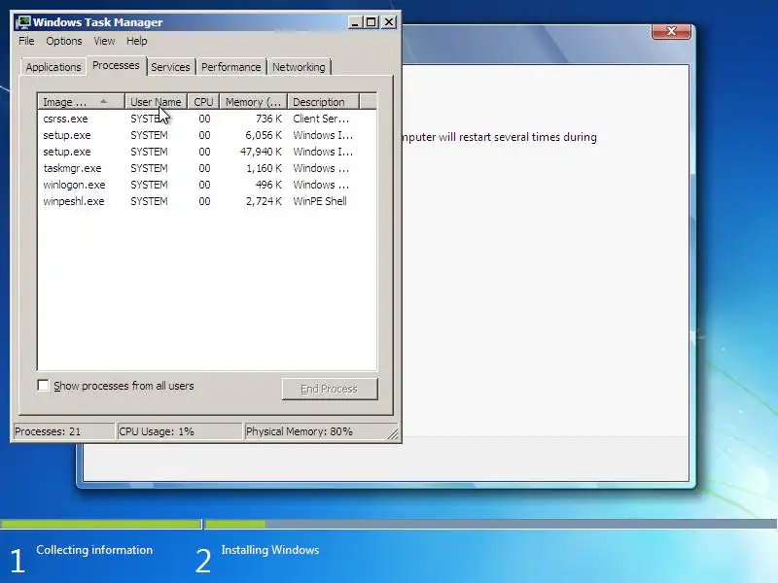This screenshot has width=778, height=583.
Task: Sort by Image Name column header
Action: pyautogui.click(x=81, y=102)
